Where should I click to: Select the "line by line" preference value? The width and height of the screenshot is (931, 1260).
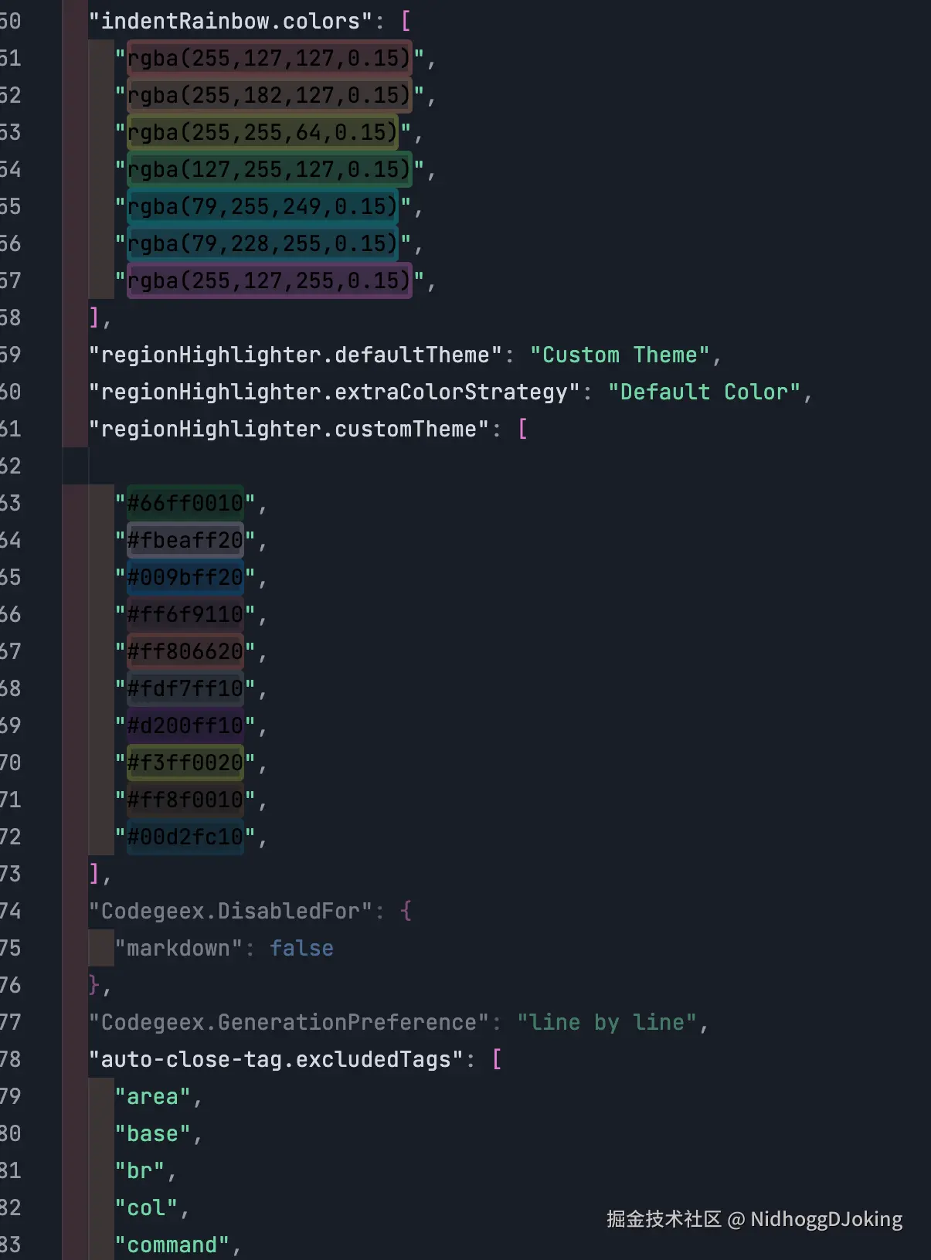coord(607,1022)
